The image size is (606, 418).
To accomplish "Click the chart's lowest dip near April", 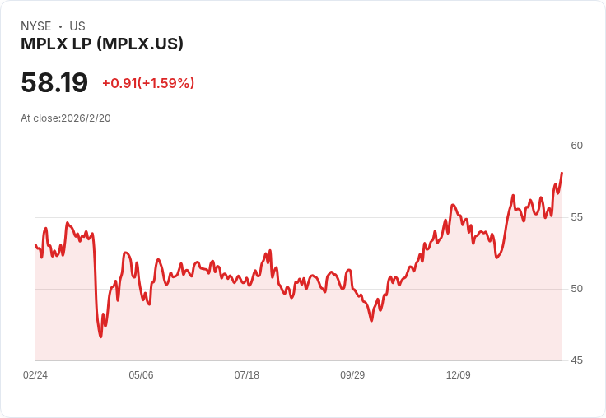I will [101, 337].
